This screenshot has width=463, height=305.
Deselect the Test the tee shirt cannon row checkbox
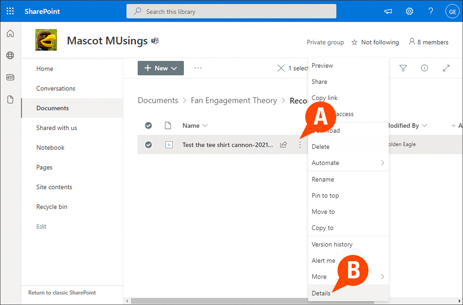click(x=149, y=145)
